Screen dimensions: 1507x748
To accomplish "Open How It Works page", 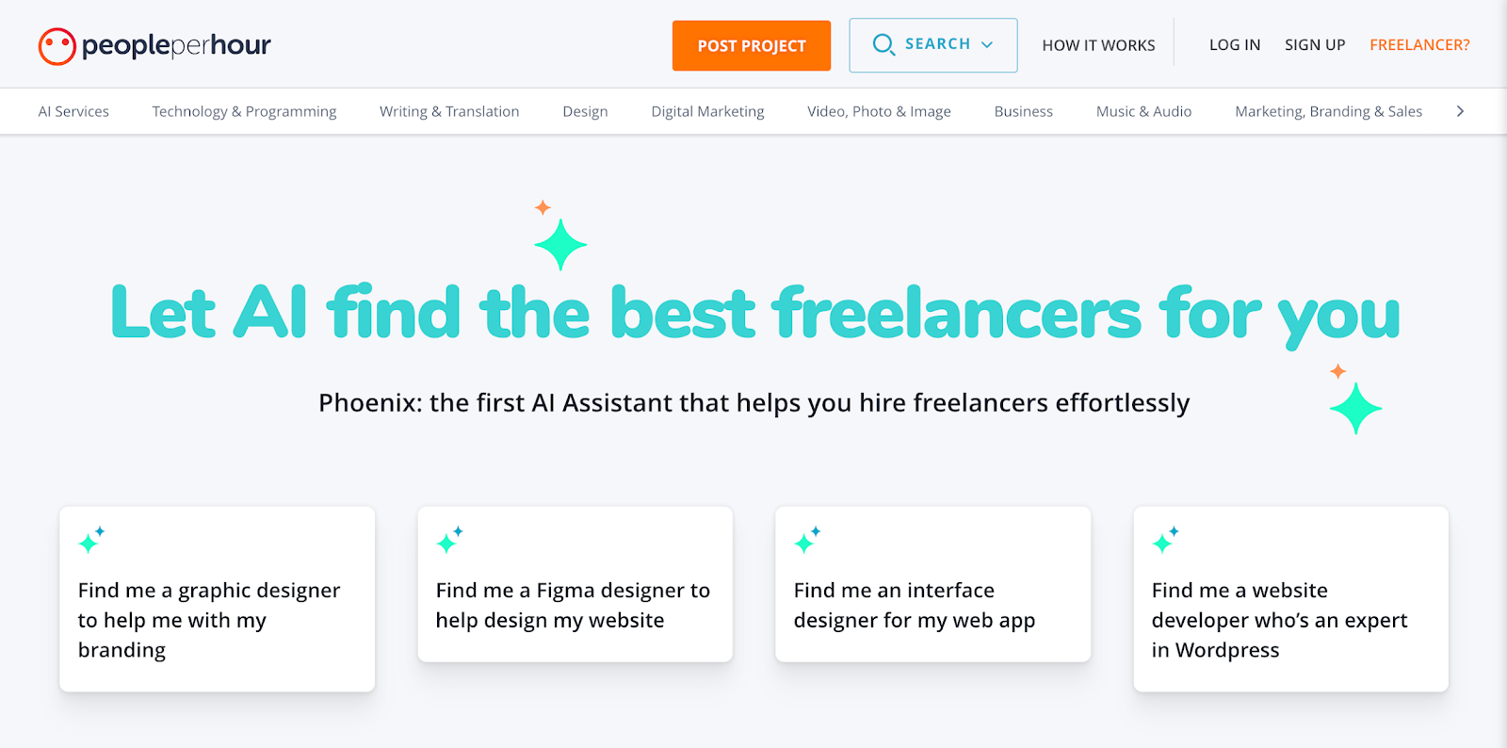I will click(1098, 45).
